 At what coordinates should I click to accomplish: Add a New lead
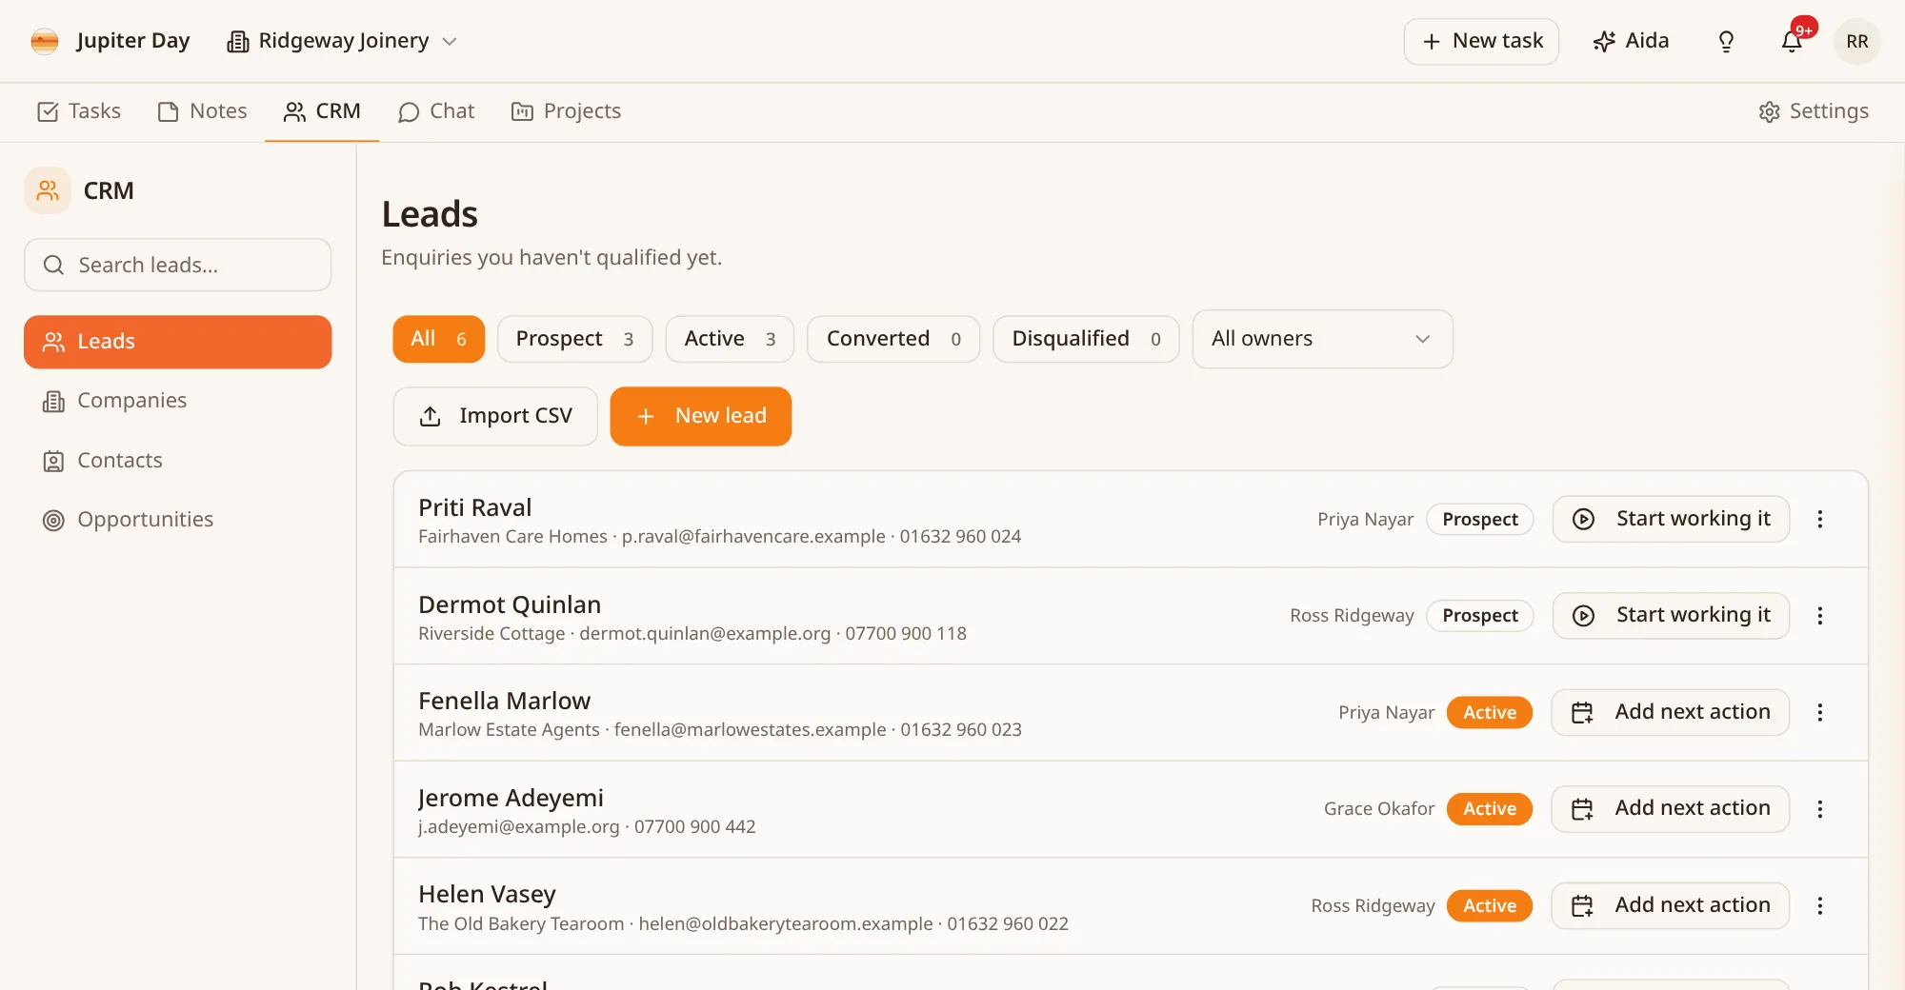click(701, 416)
